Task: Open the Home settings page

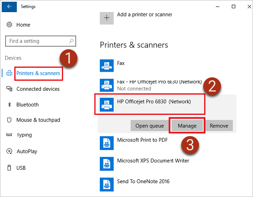Action: (23, 25)
